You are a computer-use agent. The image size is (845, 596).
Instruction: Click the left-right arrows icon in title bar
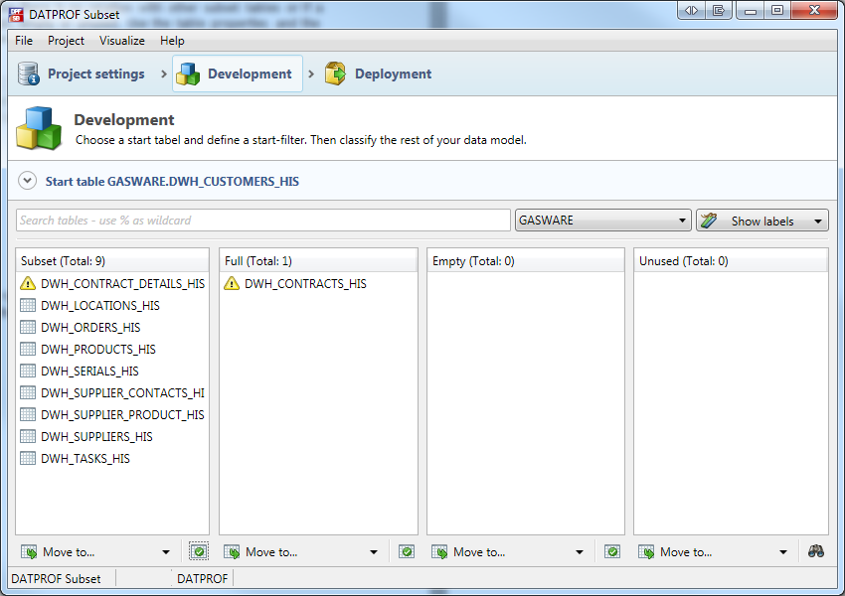tap(691, 10)
